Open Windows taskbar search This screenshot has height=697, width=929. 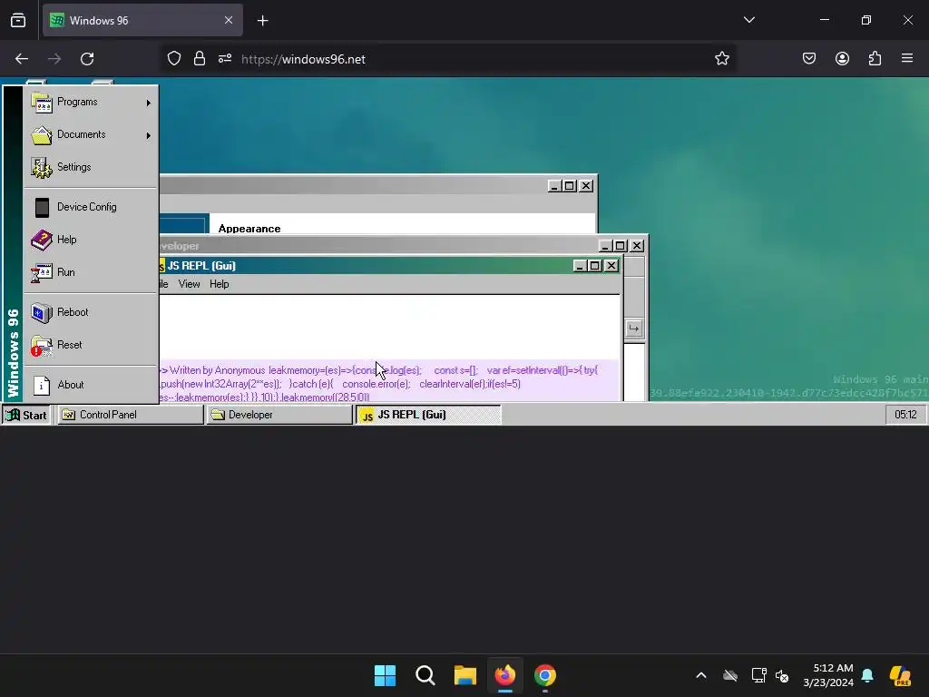(x=425, y=675)
